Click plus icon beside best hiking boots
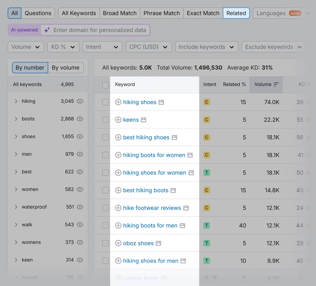This screenshot has width=316, height=286. [x=118, y=190]
